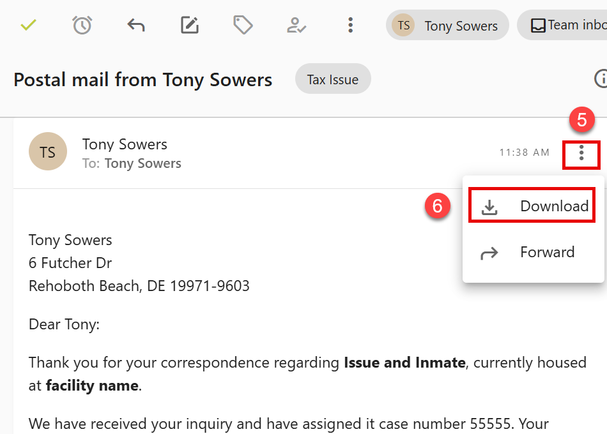607x434 pixels.
Task: Click the TS sender avatar
Action: [x=48, y=152]
